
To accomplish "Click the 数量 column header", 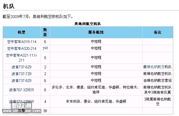I will (45, 32).
